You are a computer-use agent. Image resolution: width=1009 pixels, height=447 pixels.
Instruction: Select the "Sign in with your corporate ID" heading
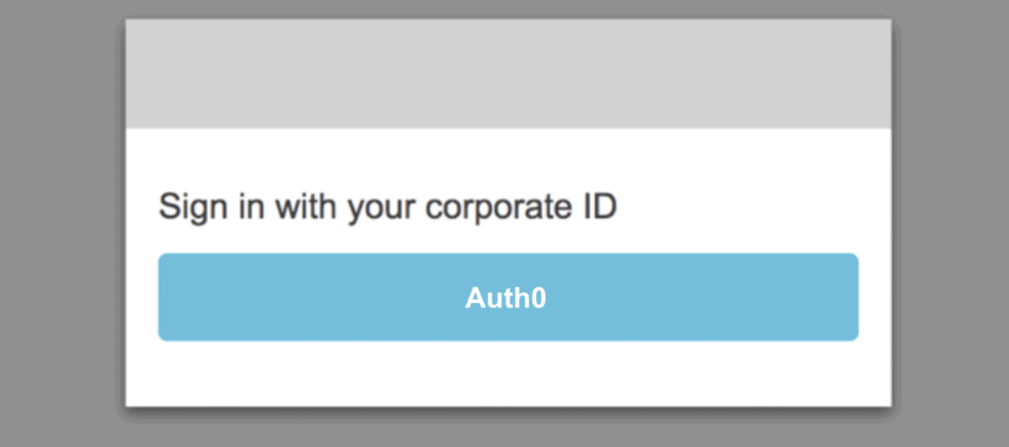(x=387, y=208)
